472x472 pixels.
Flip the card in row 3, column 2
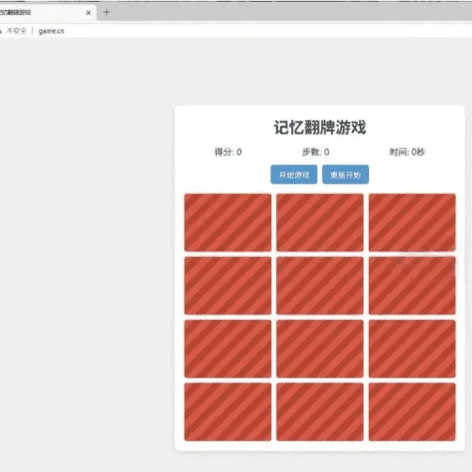pos(320,349)
